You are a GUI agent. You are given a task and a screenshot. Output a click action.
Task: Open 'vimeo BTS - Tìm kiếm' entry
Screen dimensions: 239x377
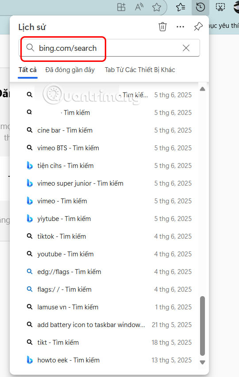(x=109, y=148)
